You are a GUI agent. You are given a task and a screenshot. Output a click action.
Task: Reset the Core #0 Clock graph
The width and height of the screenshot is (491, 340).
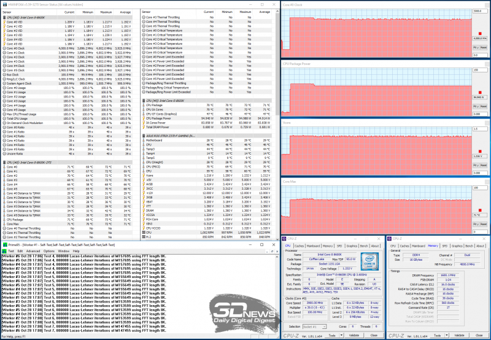point(483,47)
